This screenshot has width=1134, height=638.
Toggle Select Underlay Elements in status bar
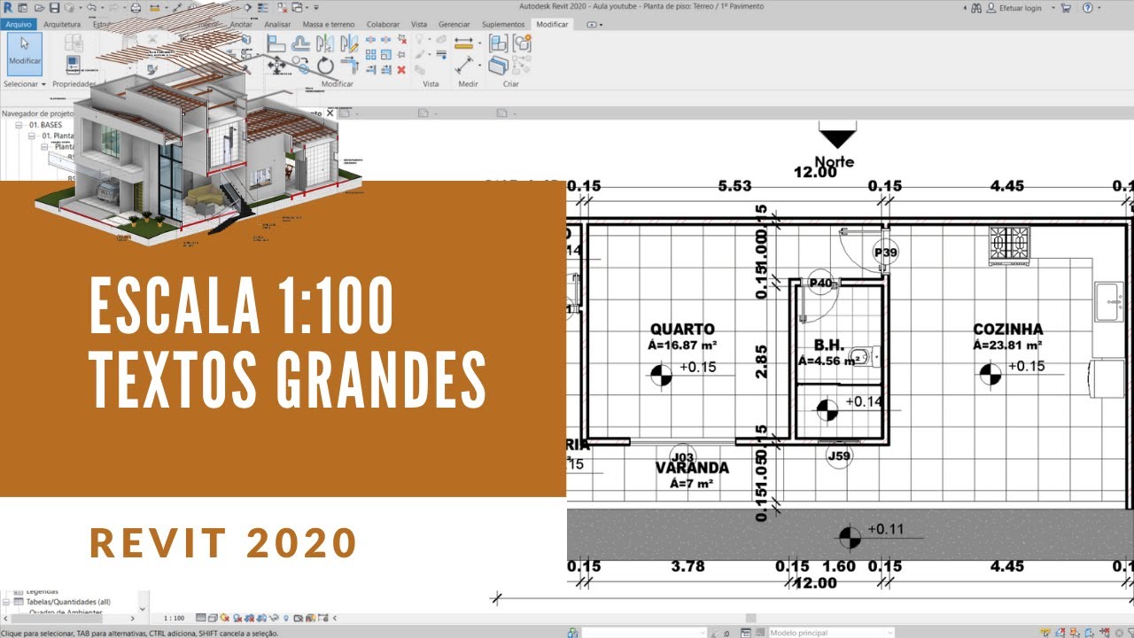click(1060, 633)
